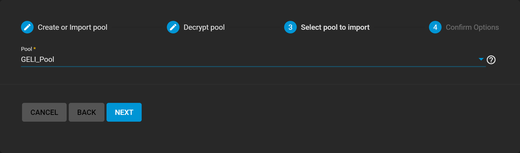Click the step 4 number circle
Image resolution: width=520 pixels, height=153 pixels.
[435, 27]
